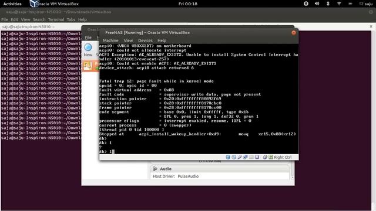Screen dimensions: 376x211
Task: Click the mouse integration status icon
Action: pos(265,157)
